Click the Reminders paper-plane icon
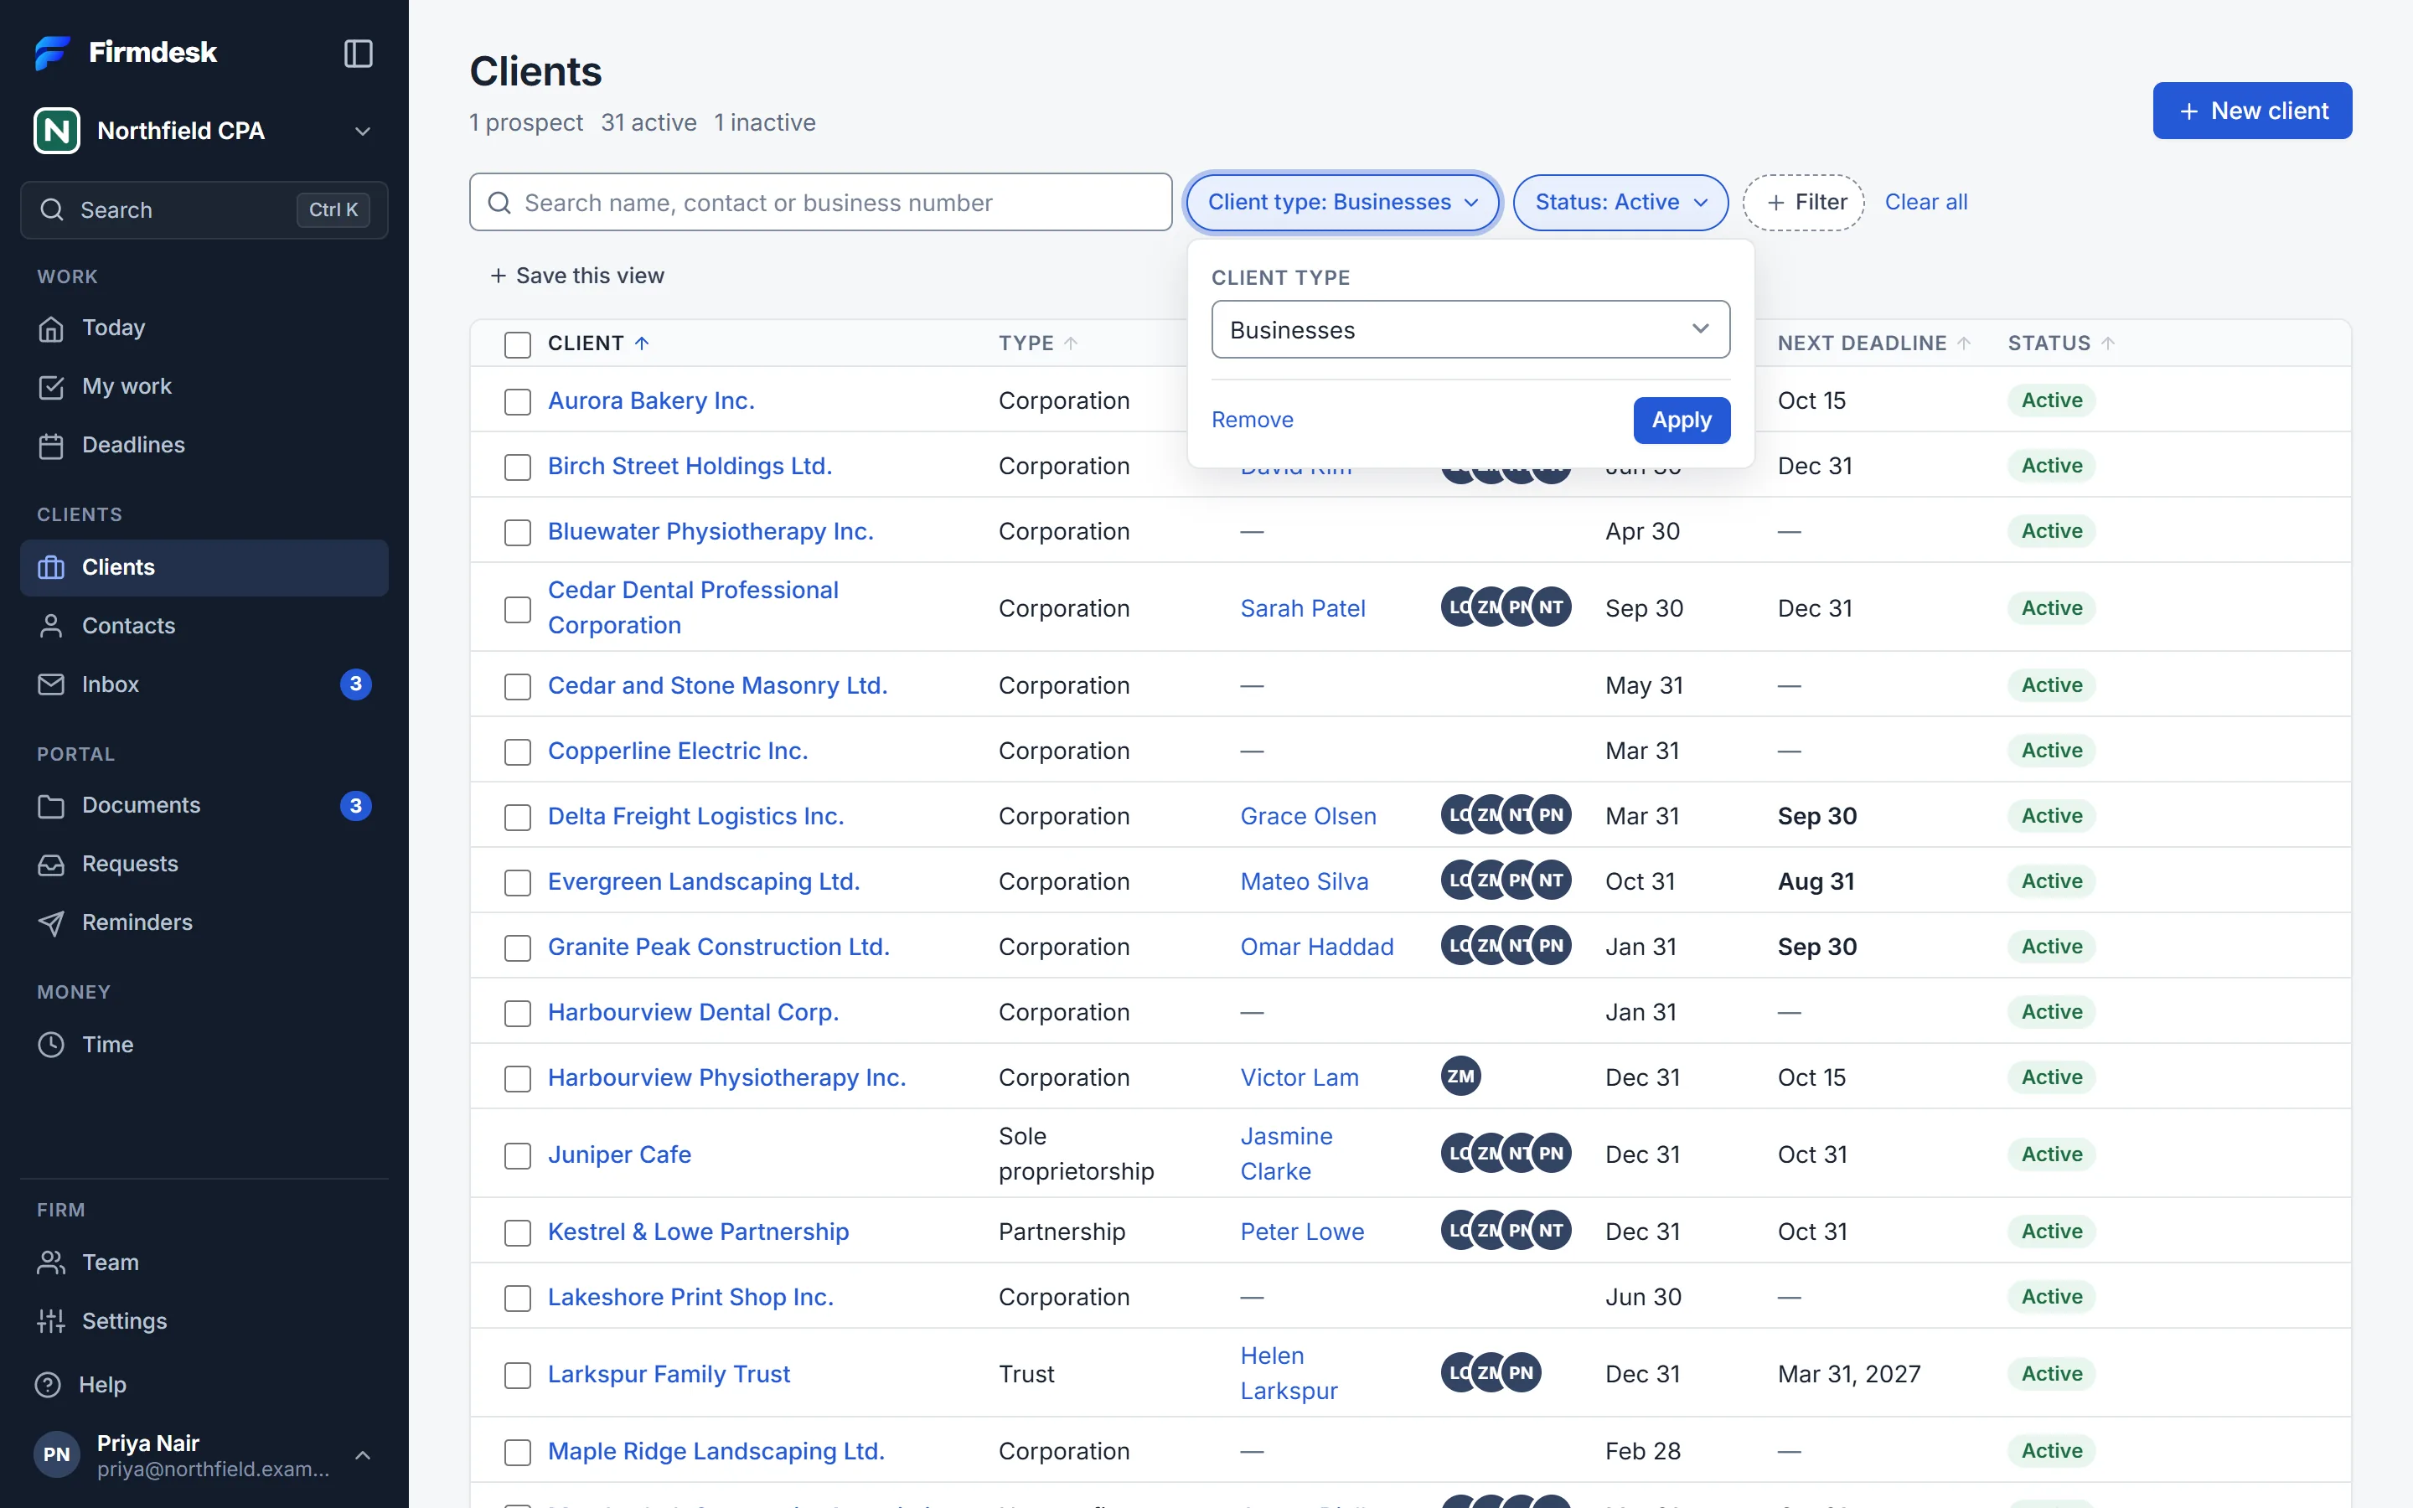2413x1508 pixels. (51, 922)
